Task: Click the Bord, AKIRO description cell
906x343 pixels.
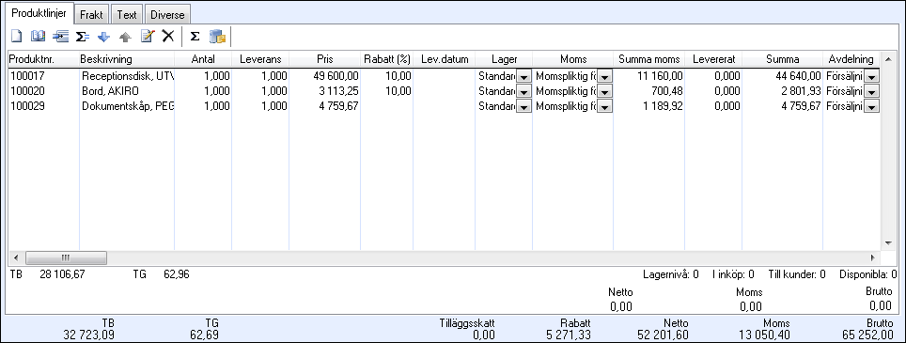Action: [x=127, y=90]
